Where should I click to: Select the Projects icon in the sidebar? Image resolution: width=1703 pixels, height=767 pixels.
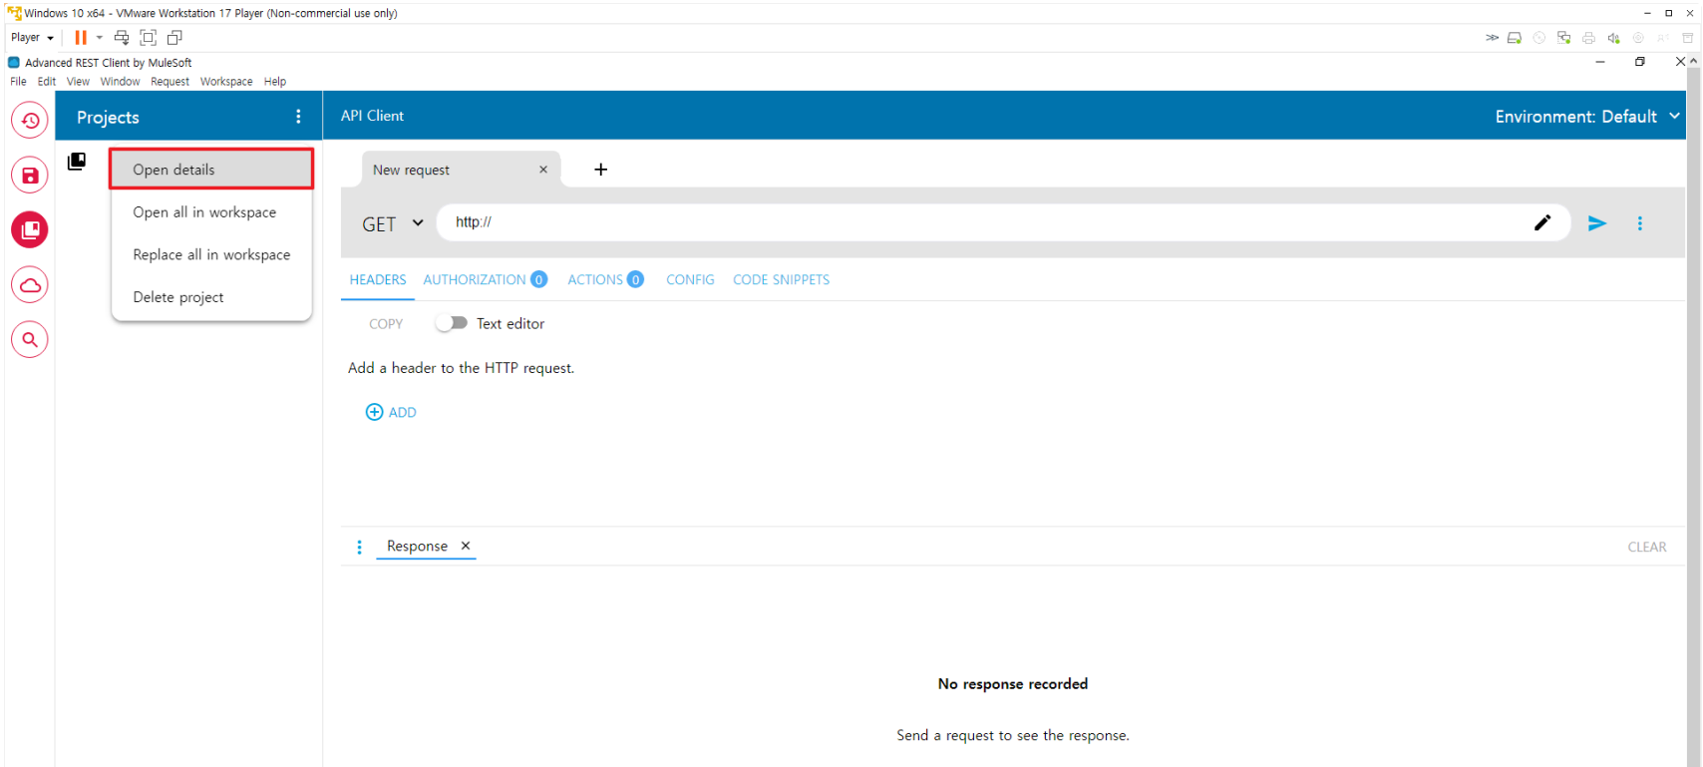point(30,230)
